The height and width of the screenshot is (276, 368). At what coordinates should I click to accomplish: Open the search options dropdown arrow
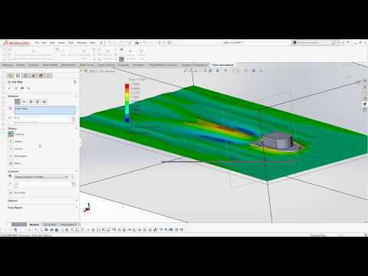tap(338, 43)
